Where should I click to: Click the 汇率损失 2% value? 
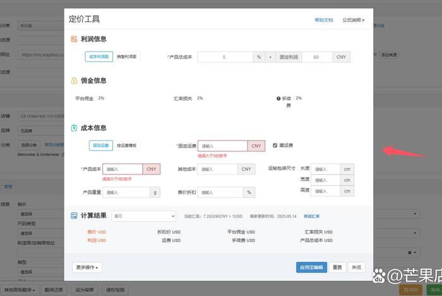click(200, 98)
